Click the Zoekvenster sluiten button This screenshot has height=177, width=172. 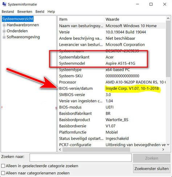point(152,169)
